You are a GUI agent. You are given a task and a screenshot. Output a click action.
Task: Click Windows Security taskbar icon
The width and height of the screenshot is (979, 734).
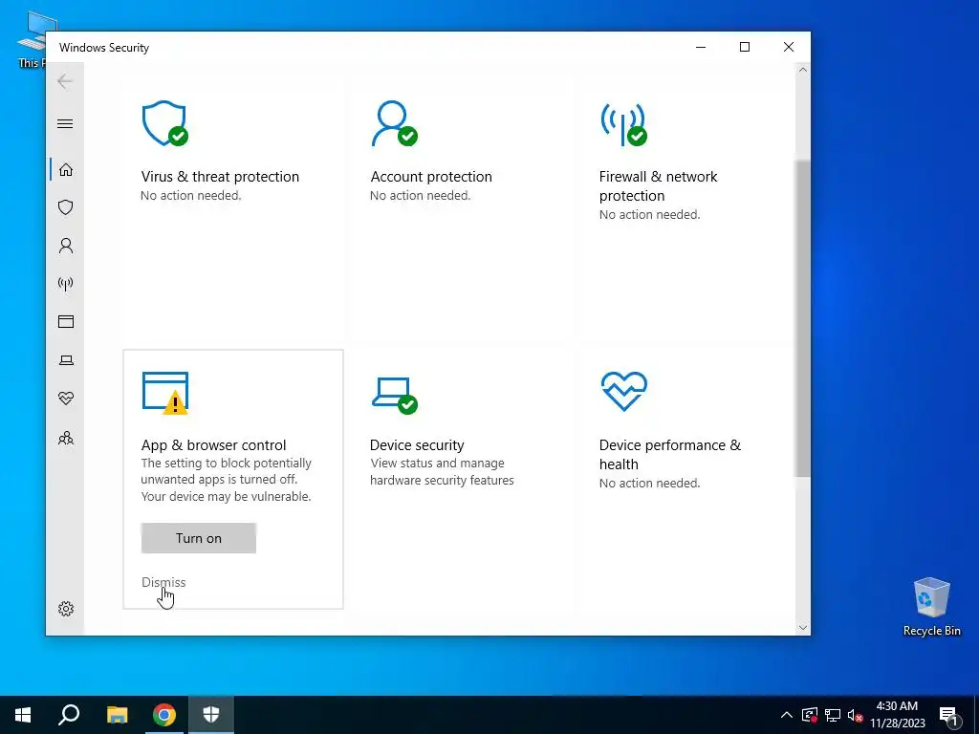211,715
